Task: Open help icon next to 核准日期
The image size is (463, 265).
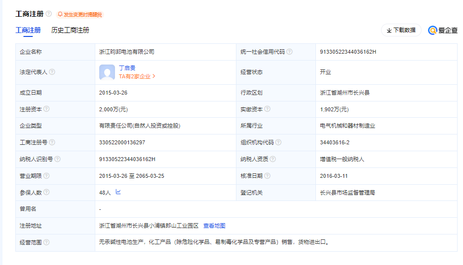Action: pyautogui.click(x=267, y=176)
